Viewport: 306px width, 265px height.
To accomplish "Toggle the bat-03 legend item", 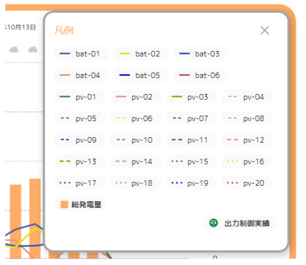I will pyautogui.click(x=200, y=54).
